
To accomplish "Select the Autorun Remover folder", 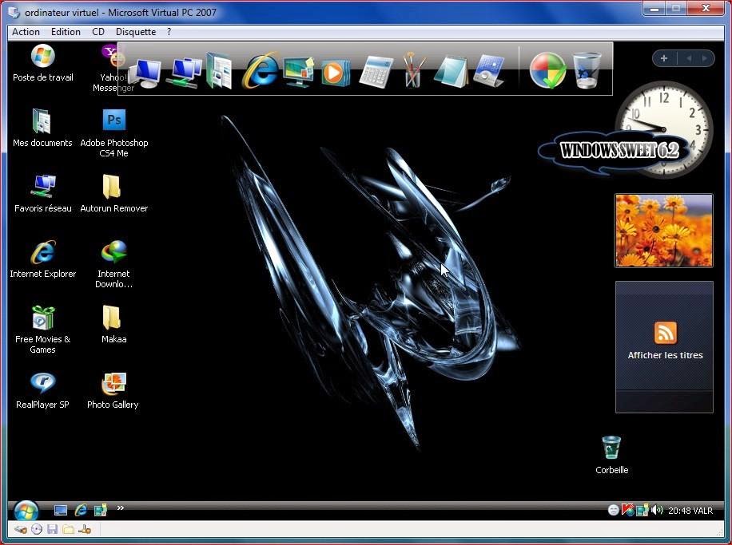I will pyautogui.click(x=113, y=193).
